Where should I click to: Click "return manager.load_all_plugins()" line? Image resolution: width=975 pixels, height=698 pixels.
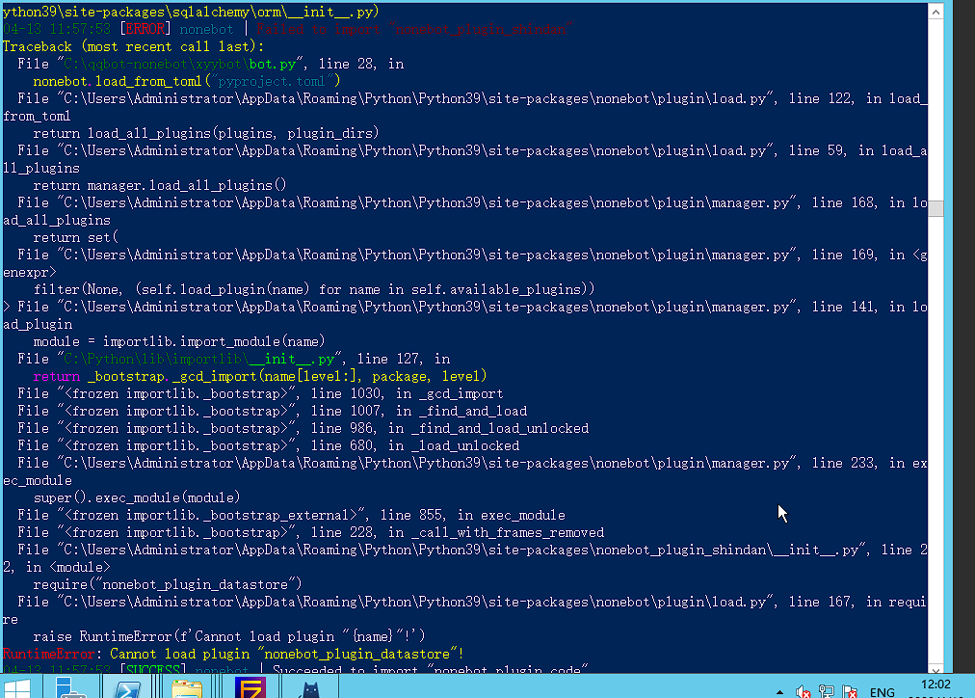(160, 185)
